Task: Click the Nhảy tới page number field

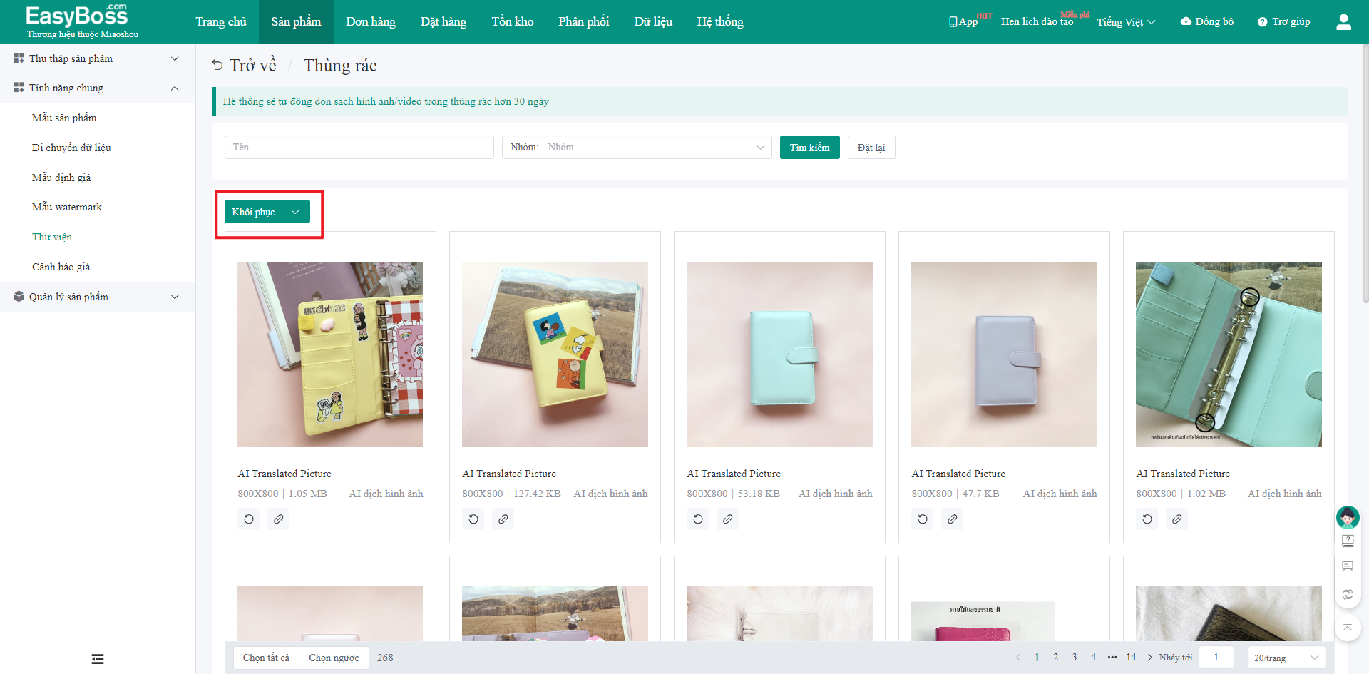Action: click(1216, 658)
